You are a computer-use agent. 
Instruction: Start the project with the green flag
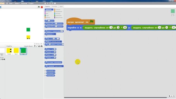39,7
